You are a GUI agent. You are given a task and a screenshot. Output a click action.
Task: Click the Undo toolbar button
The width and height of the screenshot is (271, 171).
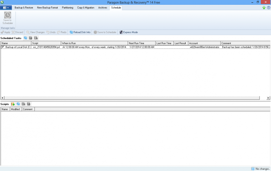point(51,32)
